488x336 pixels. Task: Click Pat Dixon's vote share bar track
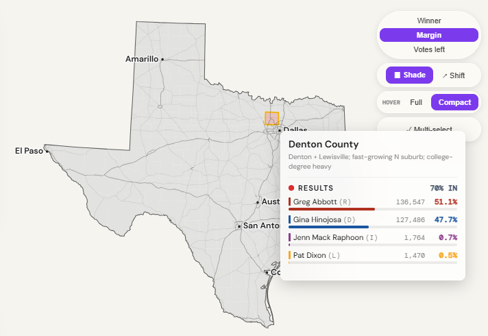[x=373, y=263]
